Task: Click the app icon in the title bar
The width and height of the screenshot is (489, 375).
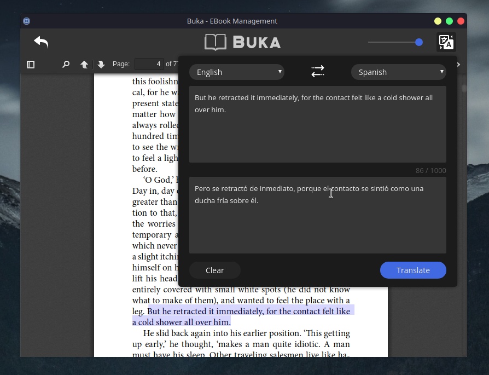Action: pos(26,21)
